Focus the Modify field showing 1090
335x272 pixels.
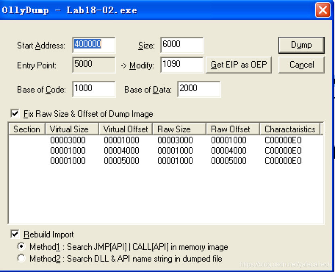tap(182, 65)
